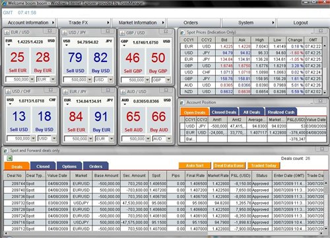The width and height of the screenshot is (330, 238).
Task: Buy EUR at 28 in EUR/USD panel
Action: [43, 61]
